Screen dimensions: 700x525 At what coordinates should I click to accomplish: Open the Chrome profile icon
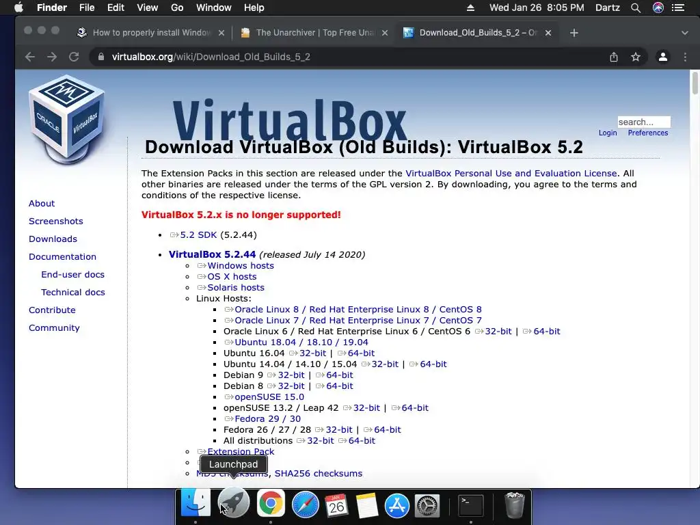tap(663, 57)
